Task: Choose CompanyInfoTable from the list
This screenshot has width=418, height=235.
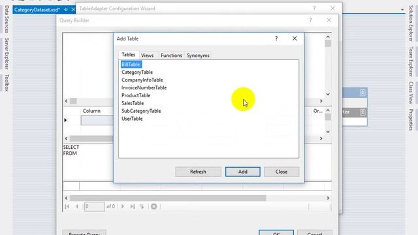Action: coord(142,80)
